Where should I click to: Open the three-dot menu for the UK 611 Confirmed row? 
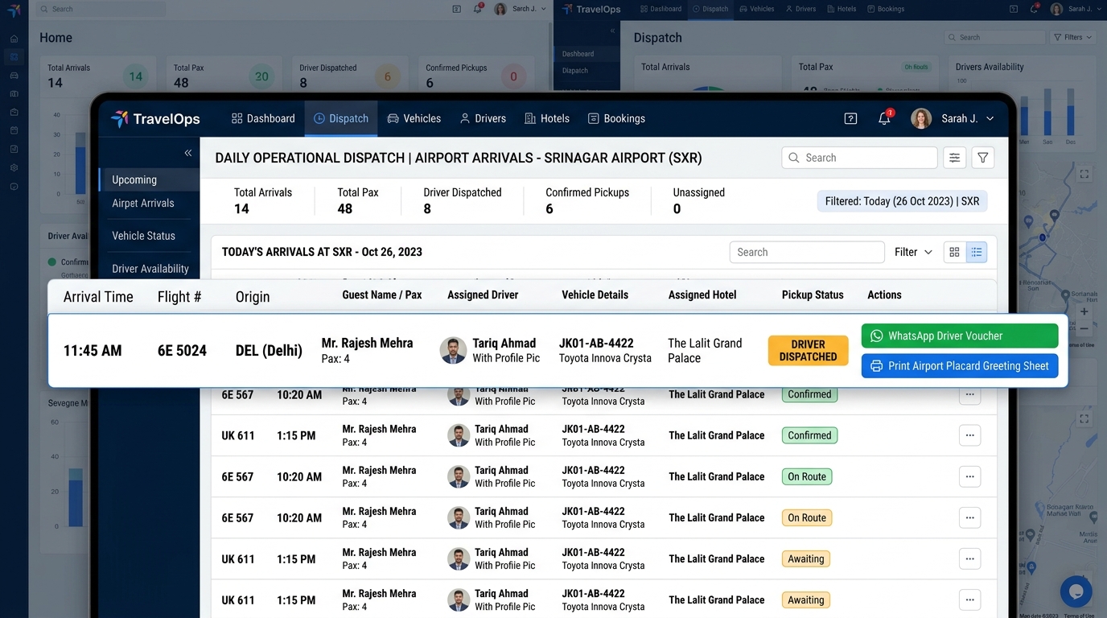[969, 435]
